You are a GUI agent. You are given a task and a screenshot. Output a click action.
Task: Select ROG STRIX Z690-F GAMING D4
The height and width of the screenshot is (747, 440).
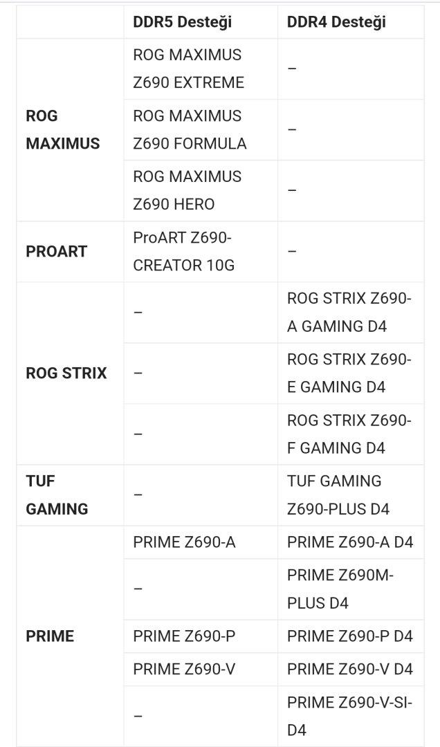[349, 434]
